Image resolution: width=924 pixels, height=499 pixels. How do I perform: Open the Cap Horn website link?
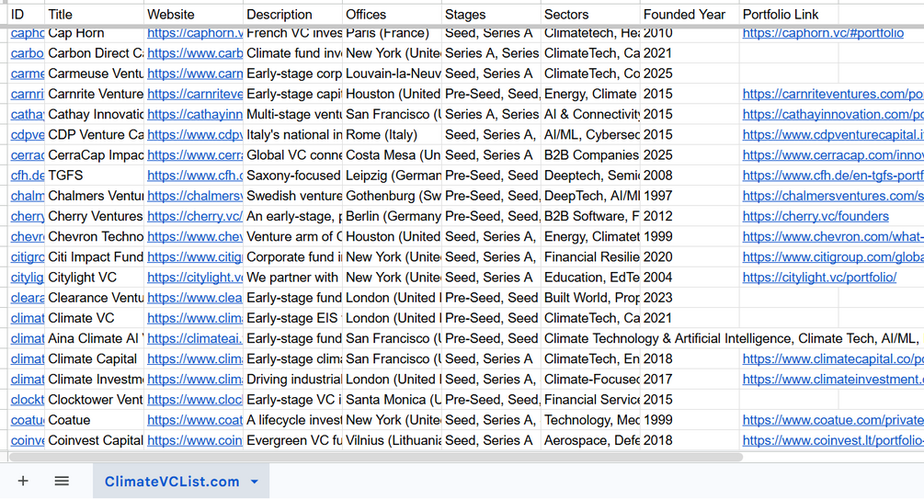pyautogui.click(x=195, y=33)
